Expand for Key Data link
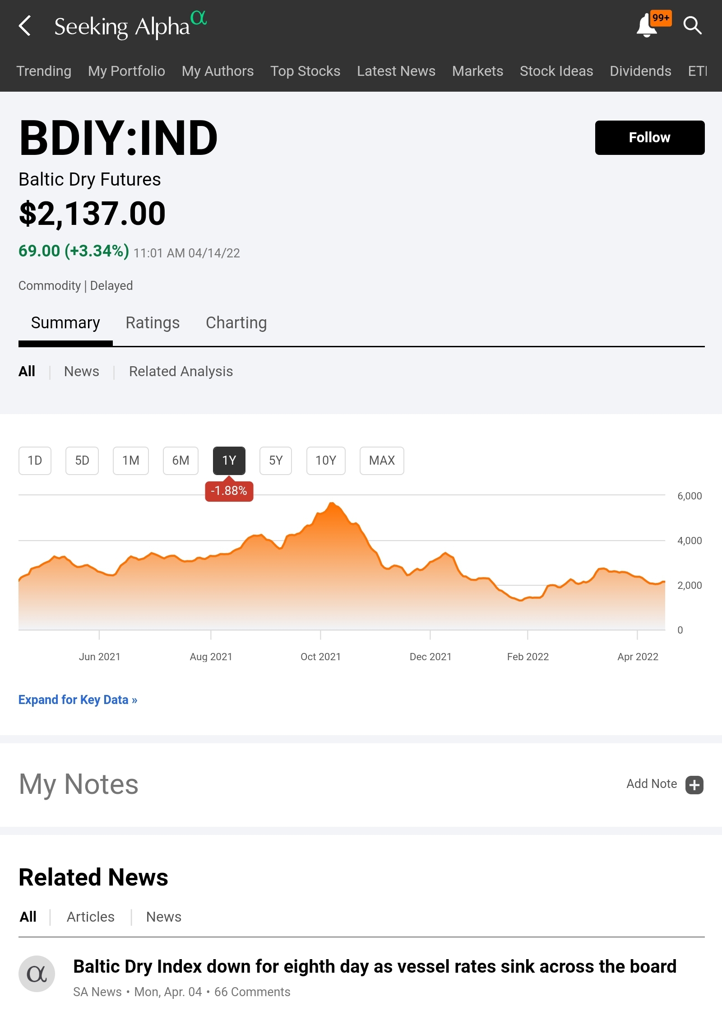Screen dimensions: 722x1021 pos(78,700)
